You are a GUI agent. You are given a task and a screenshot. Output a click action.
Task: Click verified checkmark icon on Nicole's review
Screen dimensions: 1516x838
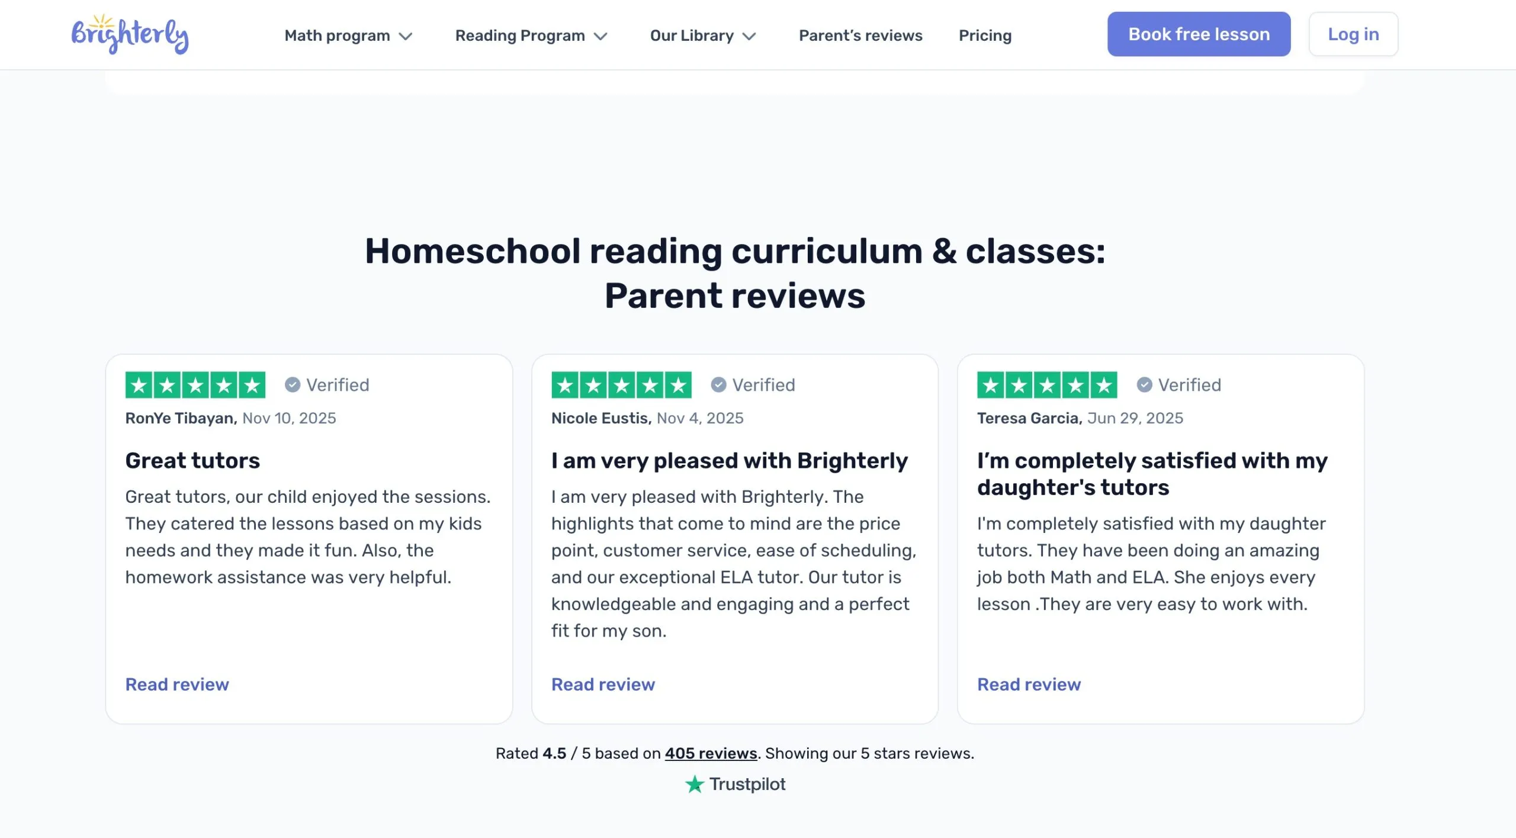point(718,385)
